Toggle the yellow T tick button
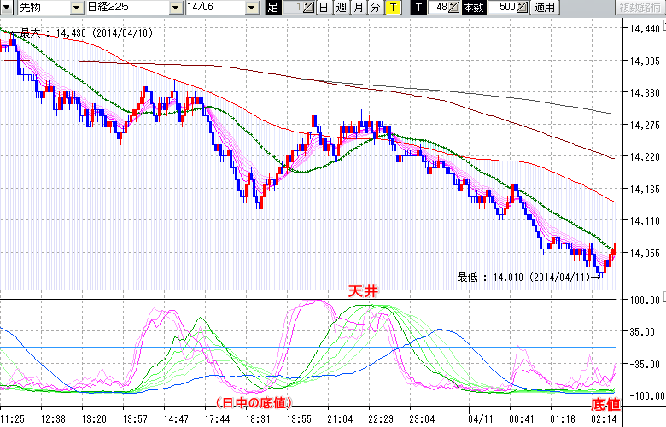 coord(392,8)
